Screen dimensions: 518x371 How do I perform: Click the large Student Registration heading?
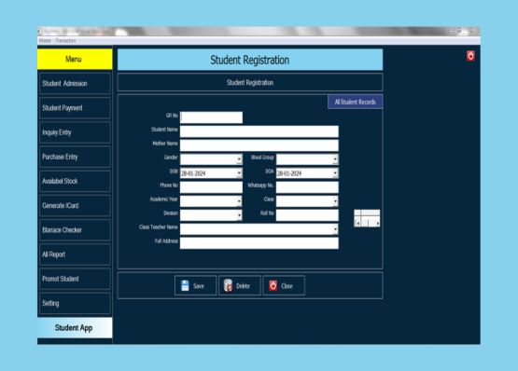[x=250, y=60]
